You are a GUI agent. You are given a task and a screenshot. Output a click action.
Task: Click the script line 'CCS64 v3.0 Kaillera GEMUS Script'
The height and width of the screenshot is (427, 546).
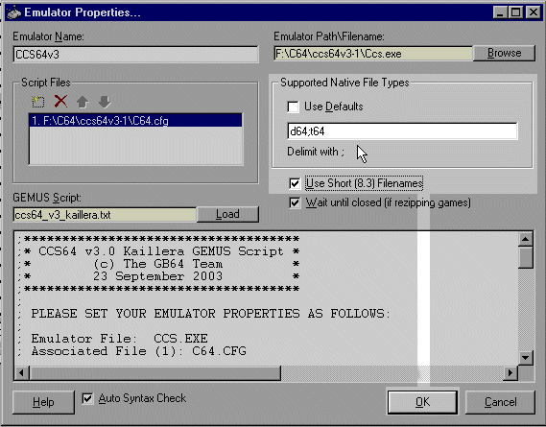pos(161,251)
